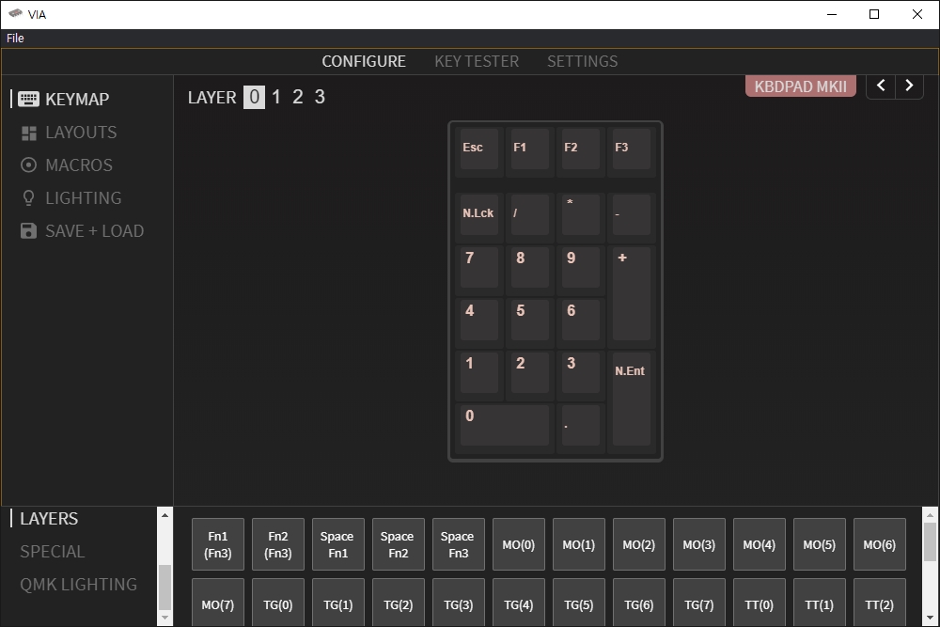Select Layer 3

tap(320, 97)
